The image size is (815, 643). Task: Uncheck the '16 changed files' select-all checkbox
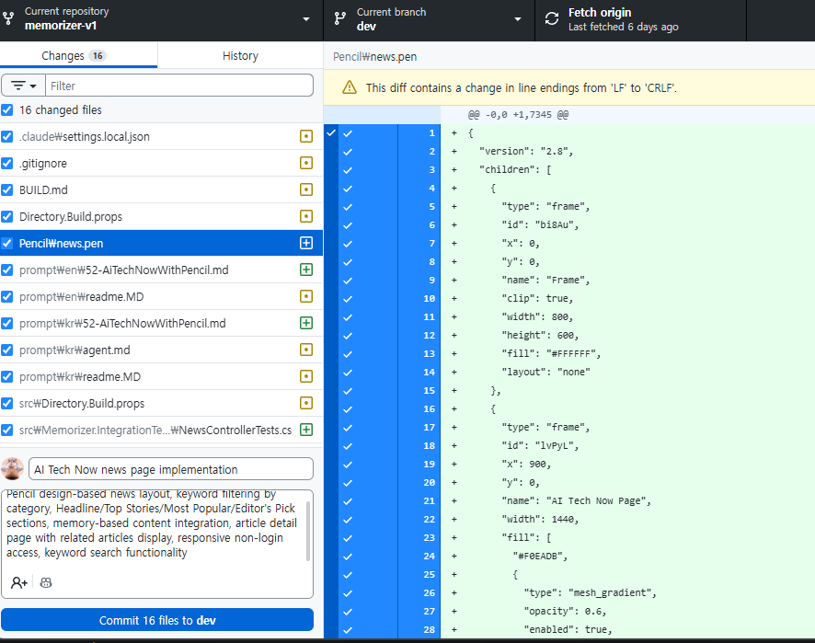7,110
